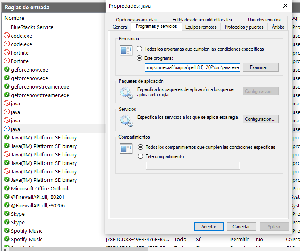The width and height of the screenshot is (300, 251).
Task: Click the green icon next to @FirewallAPI.dll,-80206
Action: click(x=7, y=205)
